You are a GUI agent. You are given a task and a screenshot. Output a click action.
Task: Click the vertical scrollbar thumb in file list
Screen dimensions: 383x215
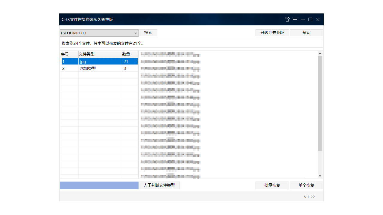[x=320, y=103]
